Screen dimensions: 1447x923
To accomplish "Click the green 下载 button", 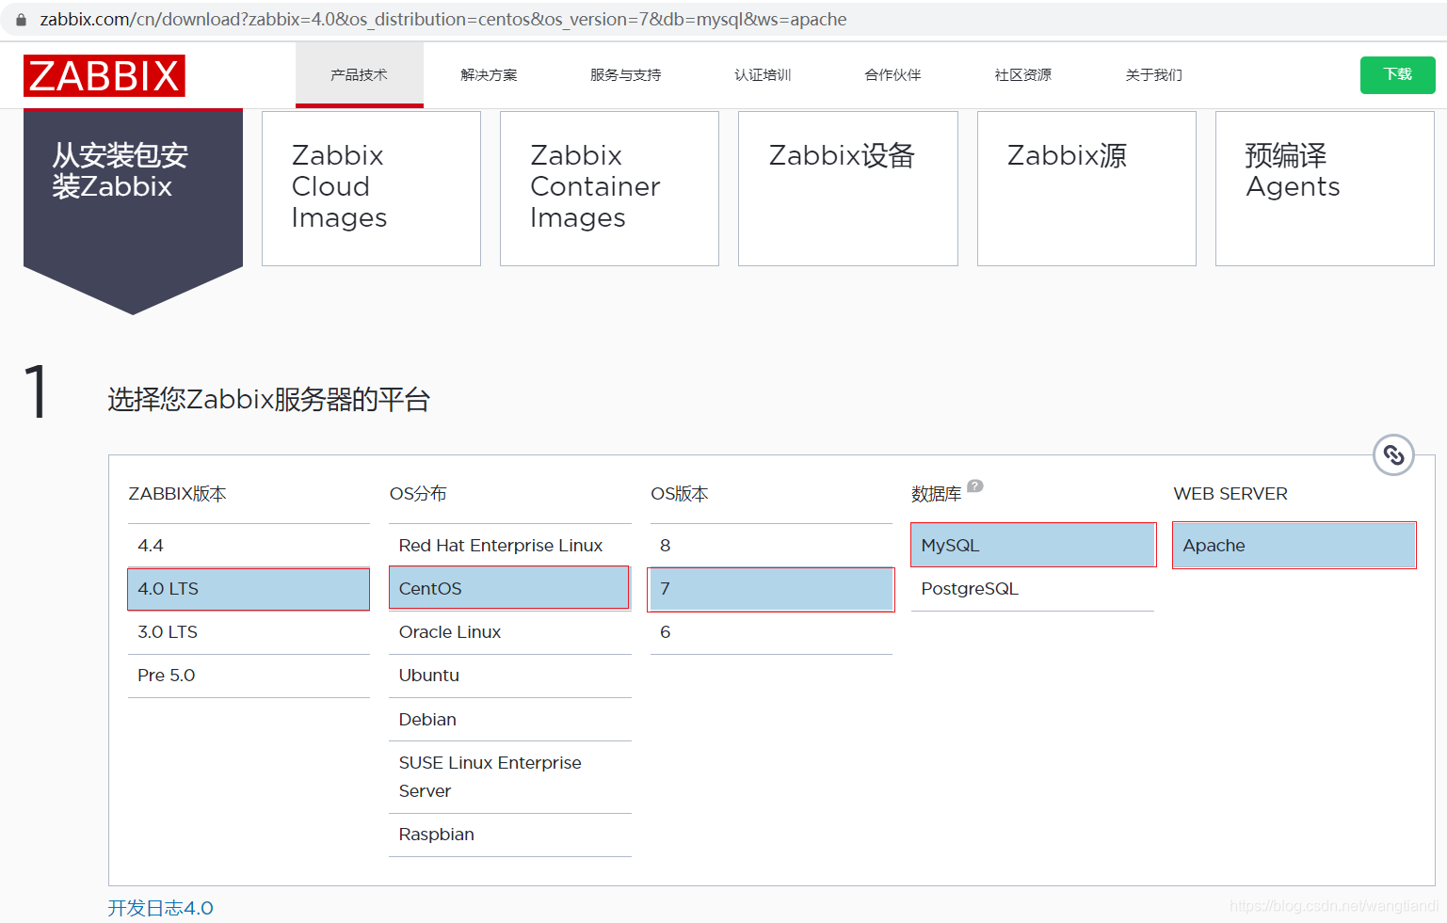I will [x=1397, y=75].
